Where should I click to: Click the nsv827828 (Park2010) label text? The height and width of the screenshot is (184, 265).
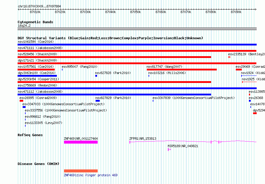click(x=113, y=73)
